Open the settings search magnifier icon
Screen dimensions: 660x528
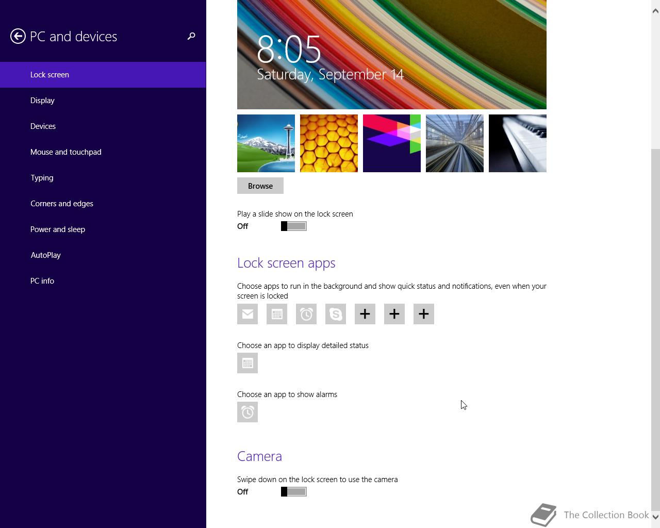click(x=191, y=36)
